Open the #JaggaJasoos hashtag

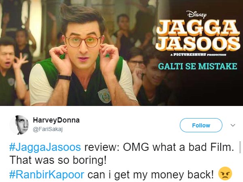pyautogui.click(x=45, y=147)
